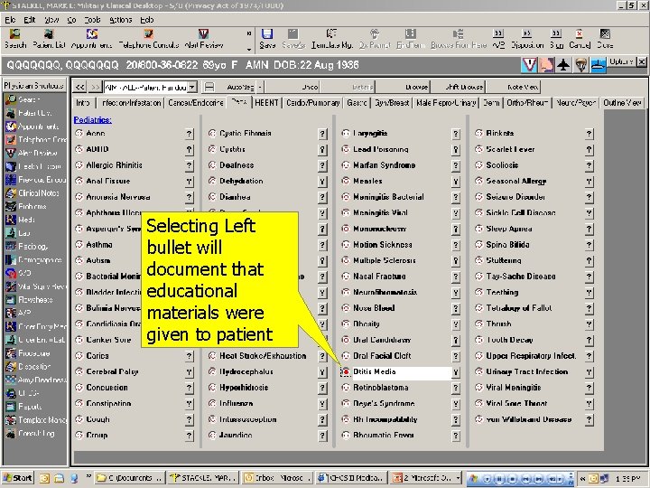Image resolution: width=650 pixels, height=488 pixels.
Task: Click the Seasonal Allergy item text
Action: tap(516, 181)
